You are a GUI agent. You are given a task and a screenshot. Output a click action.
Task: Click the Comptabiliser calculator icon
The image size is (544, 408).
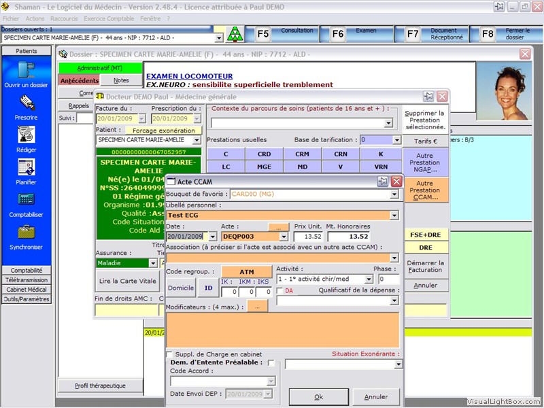pyautogui.click(x=27, y=200)
